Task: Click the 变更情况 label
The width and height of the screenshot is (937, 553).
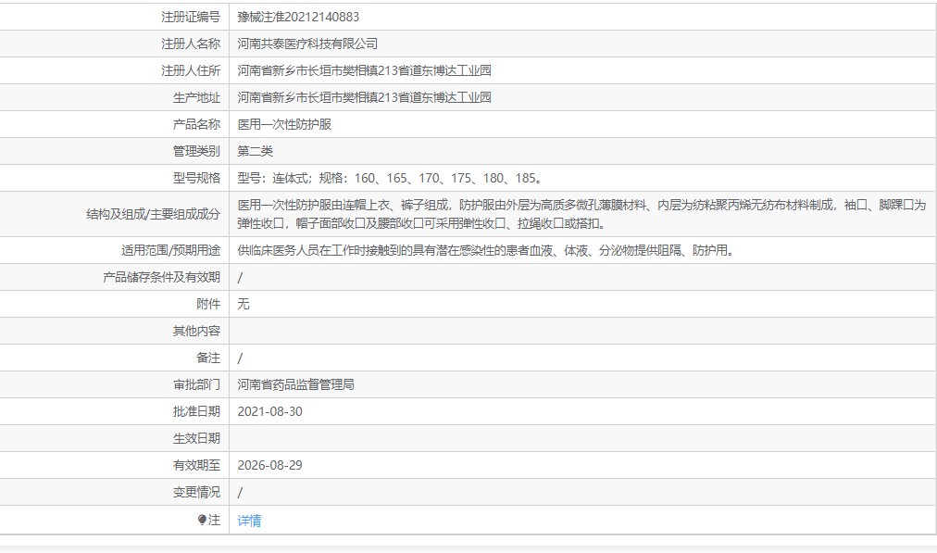Action: point(196,493)
